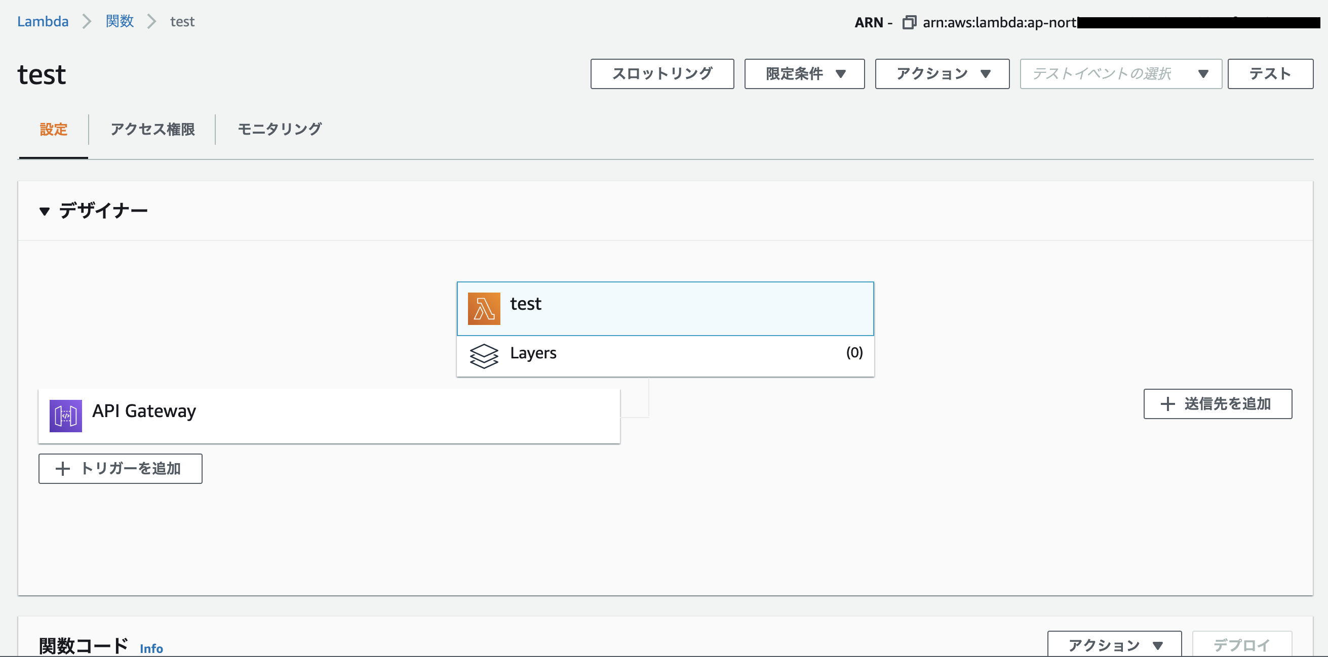Select the 設定 tab
The height and width of the screenshot is (657, 1328).
[x=53, y=130]
